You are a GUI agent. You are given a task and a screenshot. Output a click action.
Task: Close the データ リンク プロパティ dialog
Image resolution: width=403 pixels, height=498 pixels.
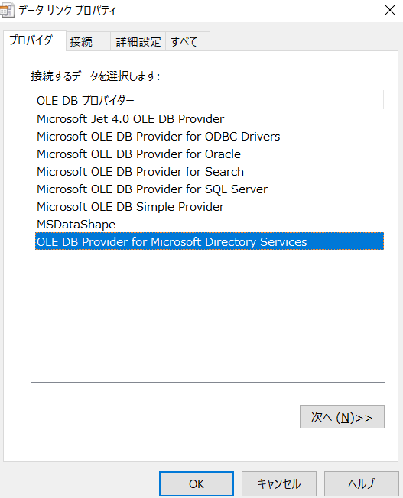coord(390,10)
